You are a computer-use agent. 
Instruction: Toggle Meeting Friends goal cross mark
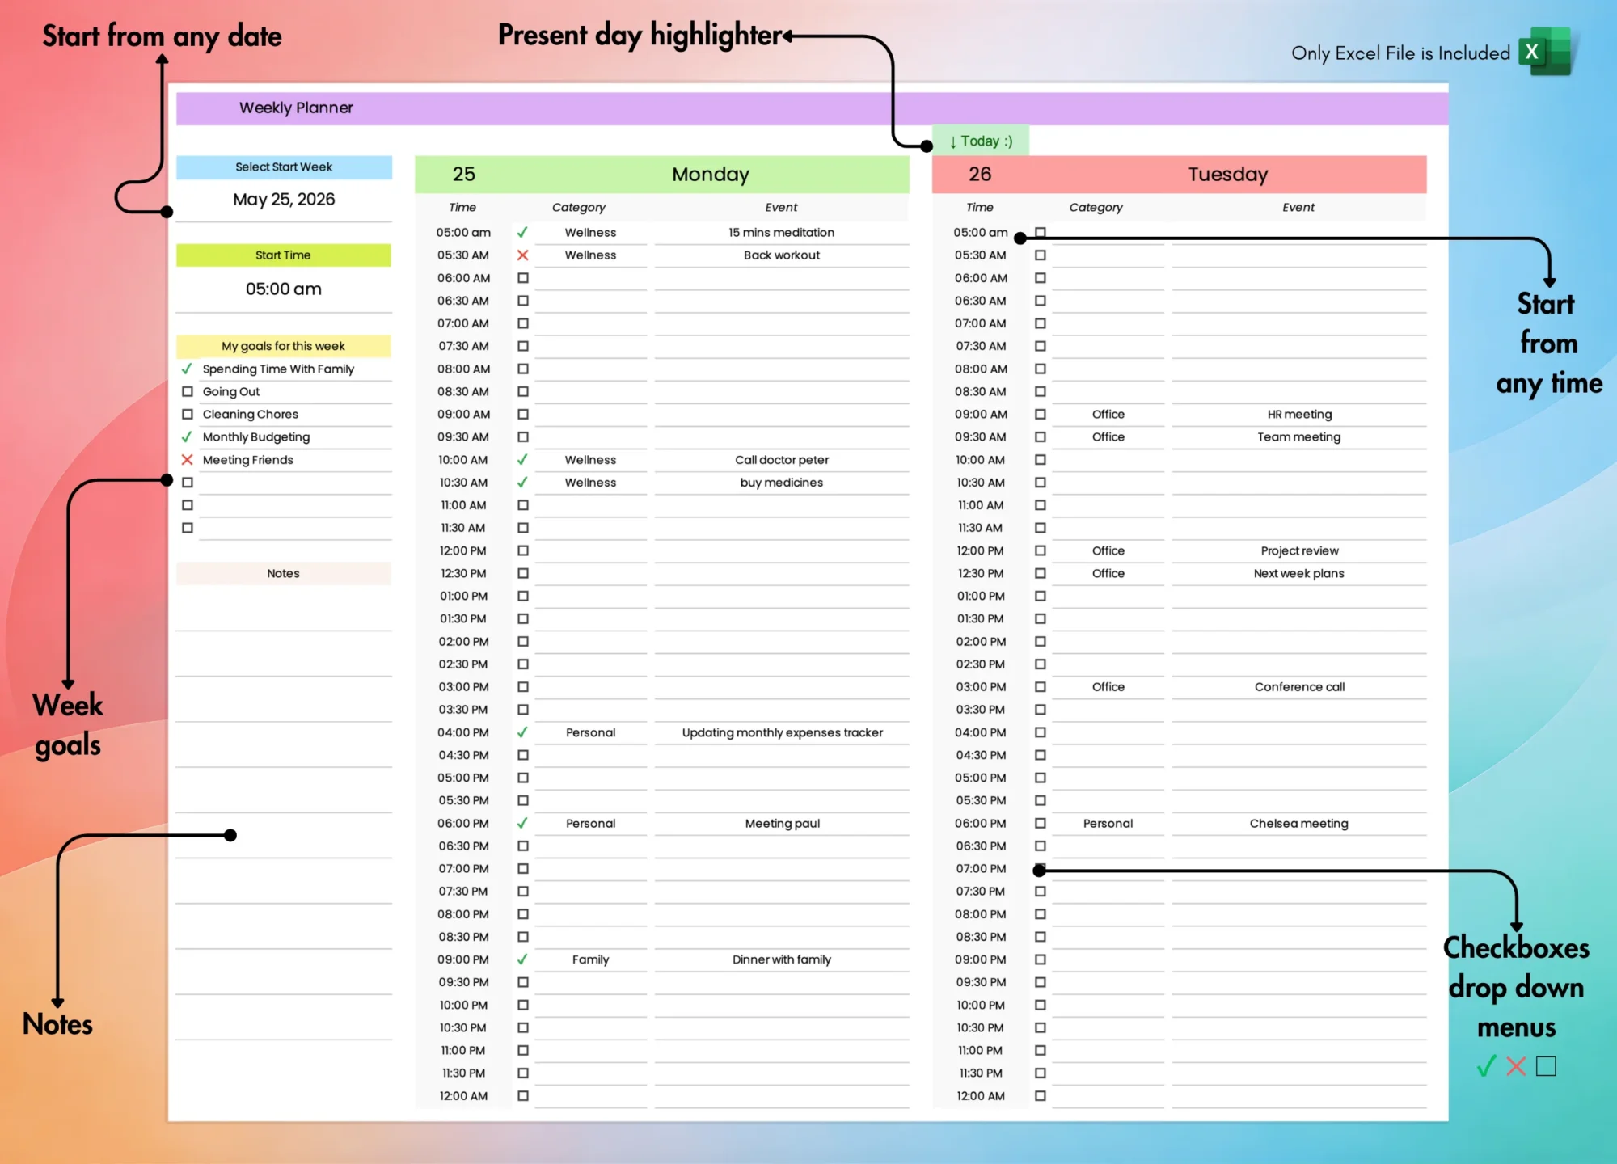187,459
